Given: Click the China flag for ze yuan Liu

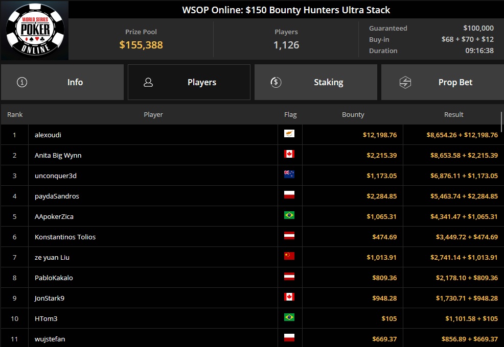Looking at the screenshot, I should (289, 256).
